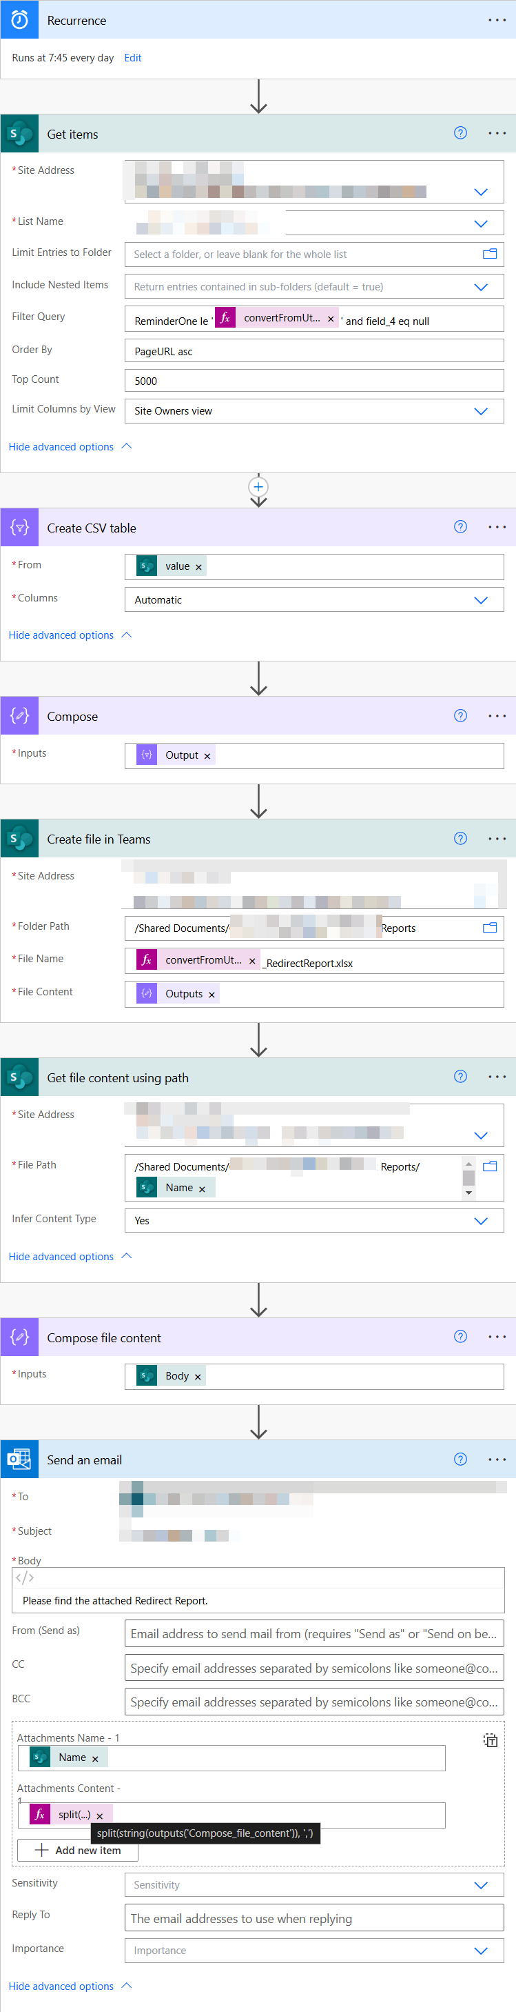Remove Output token from Compose Inputs
Viewport: 516px width, 2012px height.
pos(207,756)
